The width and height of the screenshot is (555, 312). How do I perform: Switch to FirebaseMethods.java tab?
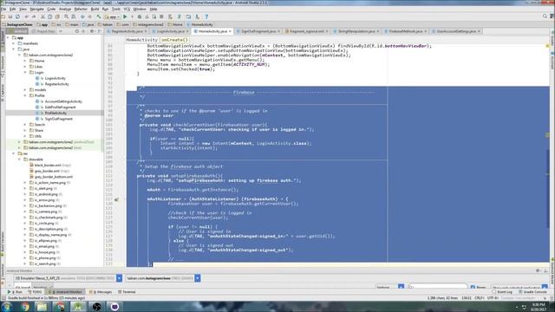coord(405,31)
